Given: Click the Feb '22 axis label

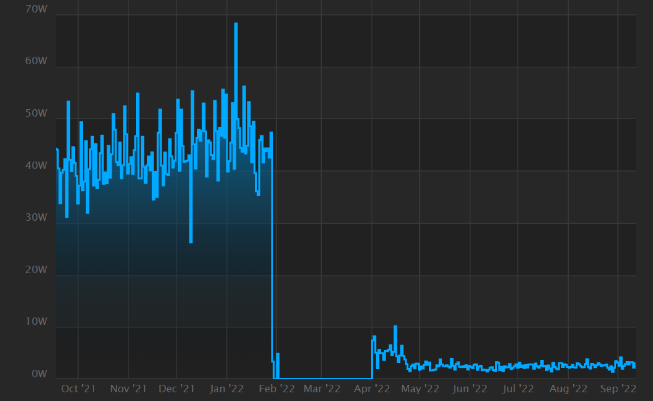Looking at the screenshot, I should pos(276,389).
